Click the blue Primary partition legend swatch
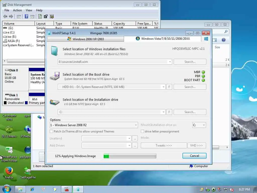This screenshot has height=193, width=257. coord(26,103)
